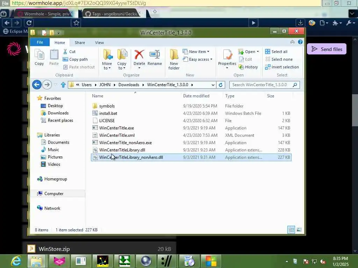The image size is (358, 268).
Task: Switch to Details view in status bar
Action: point(291,230)
